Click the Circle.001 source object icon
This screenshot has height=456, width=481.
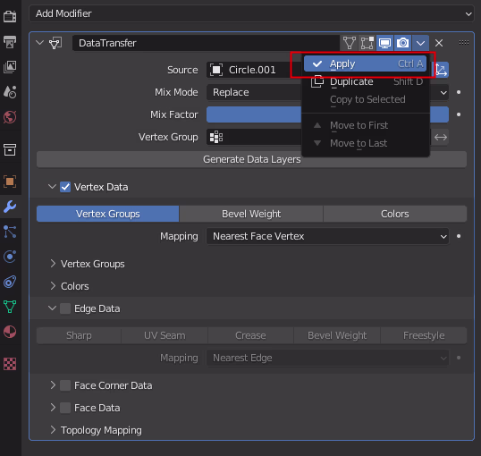[x=216, y=70]
